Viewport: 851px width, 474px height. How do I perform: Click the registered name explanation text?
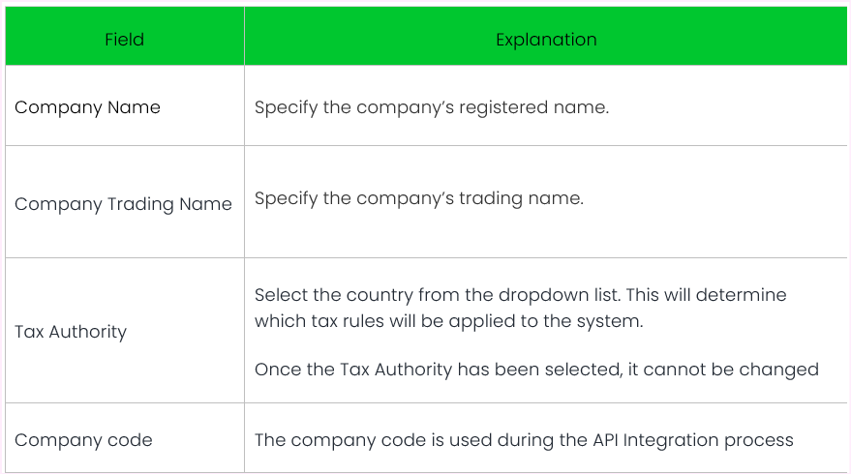pyautogui.click(x=431, y=107)
